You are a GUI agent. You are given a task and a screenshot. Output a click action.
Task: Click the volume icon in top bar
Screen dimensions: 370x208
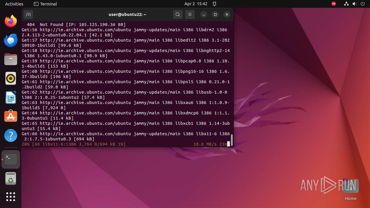coord(355,4)
